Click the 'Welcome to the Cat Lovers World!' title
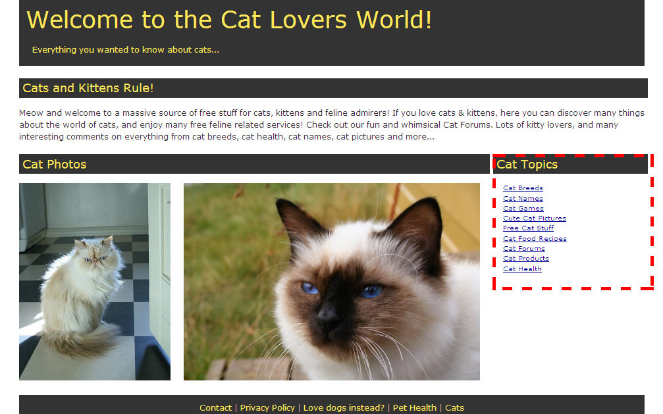This screenshot has width=663, height=414. (x=229, y=20)
